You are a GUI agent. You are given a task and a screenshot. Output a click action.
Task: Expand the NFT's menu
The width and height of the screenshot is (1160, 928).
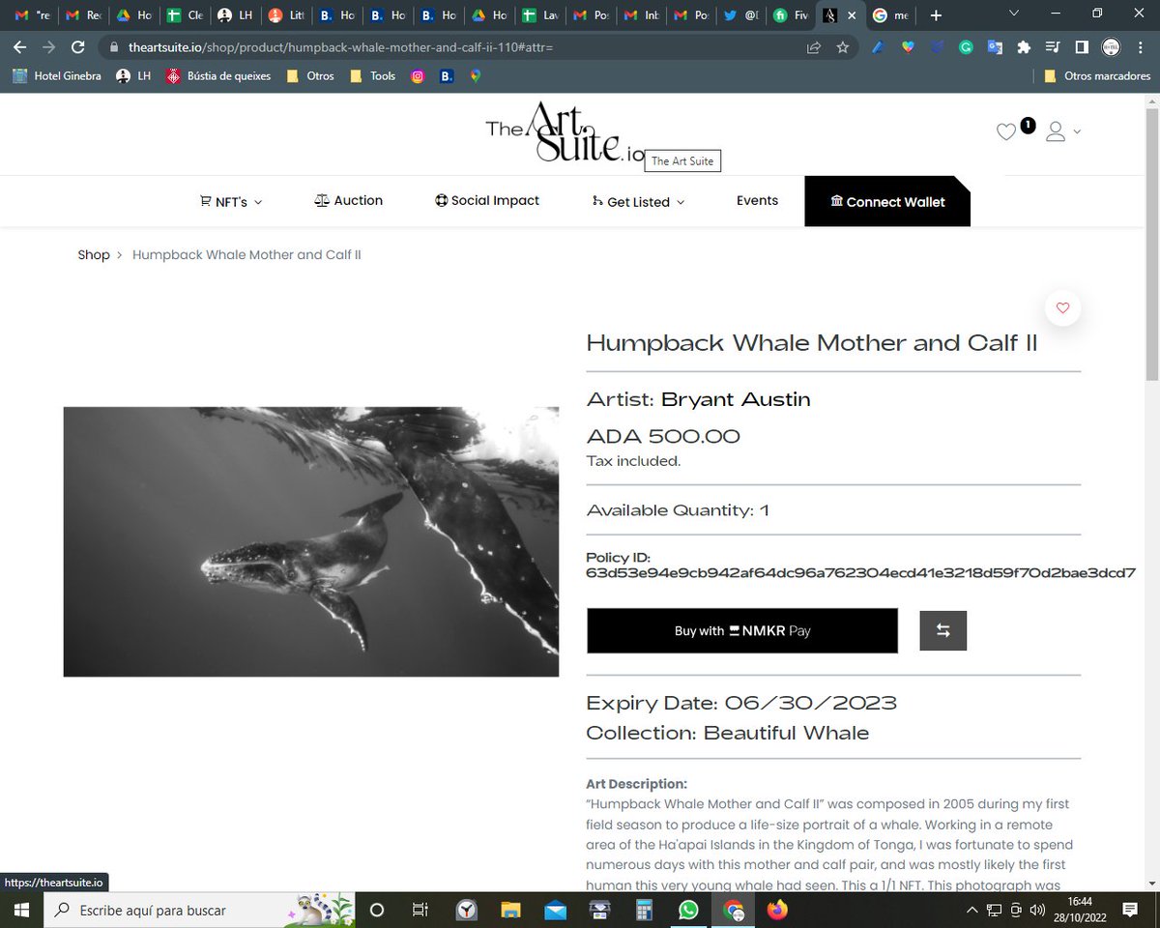point(231,201)
